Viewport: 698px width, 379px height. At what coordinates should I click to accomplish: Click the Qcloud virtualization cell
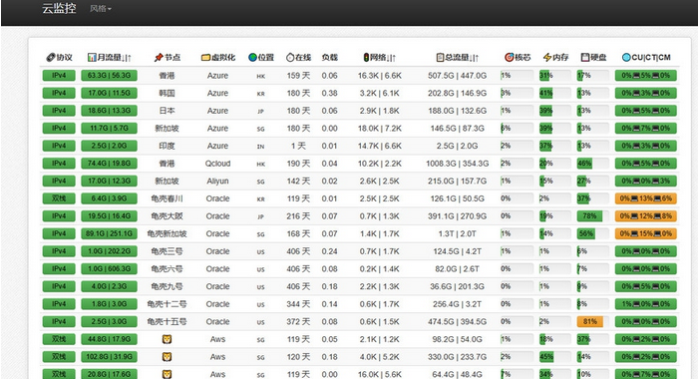pos(217,164)
